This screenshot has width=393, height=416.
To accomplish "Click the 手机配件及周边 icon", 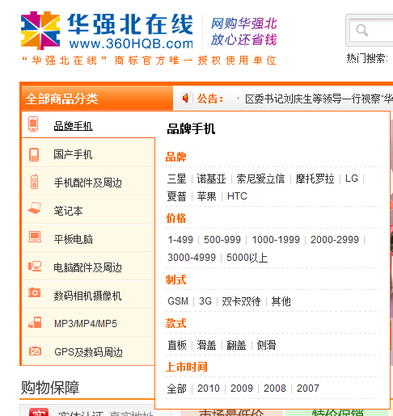I will (34, 182).
